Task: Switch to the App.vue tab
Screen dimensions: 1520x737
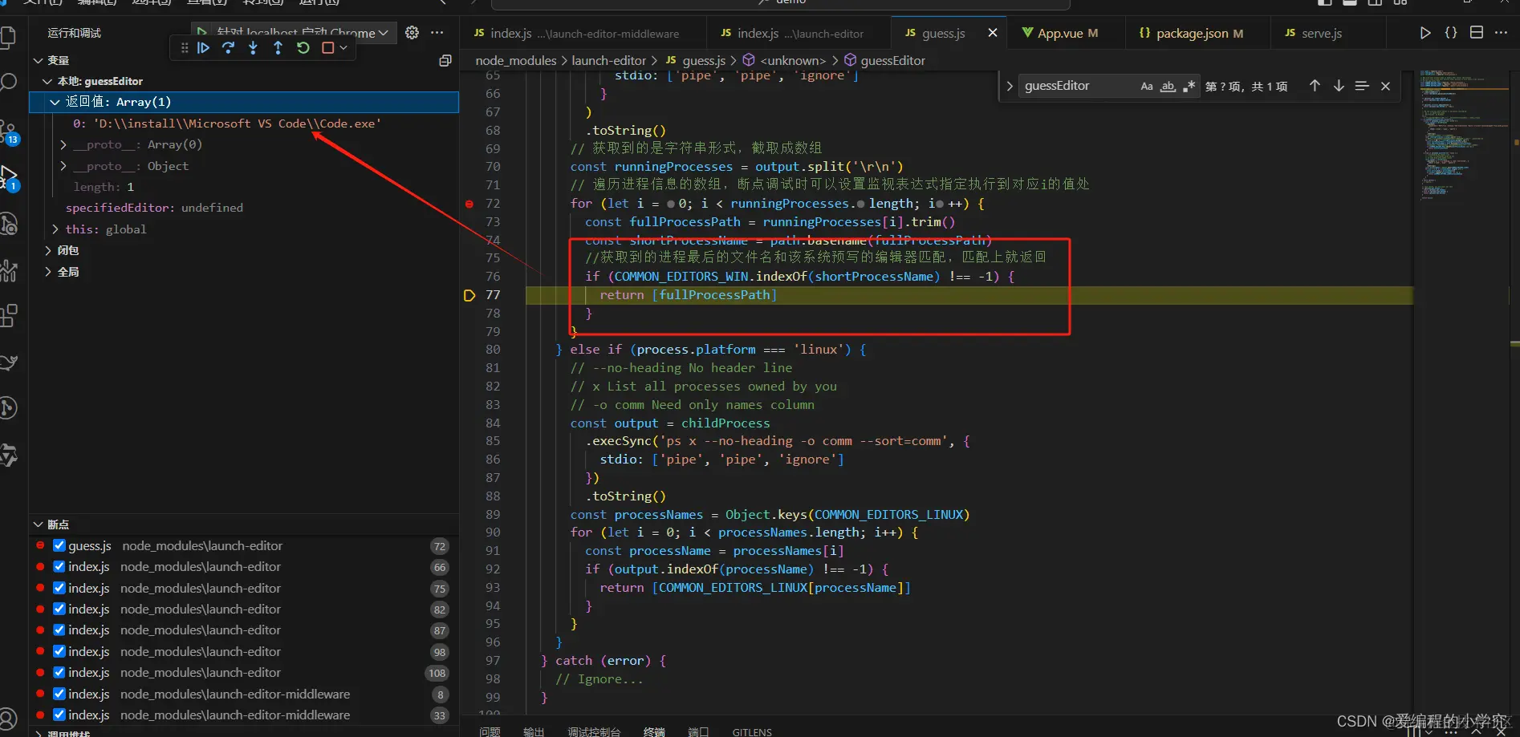Action: (x=1067, y=33)
